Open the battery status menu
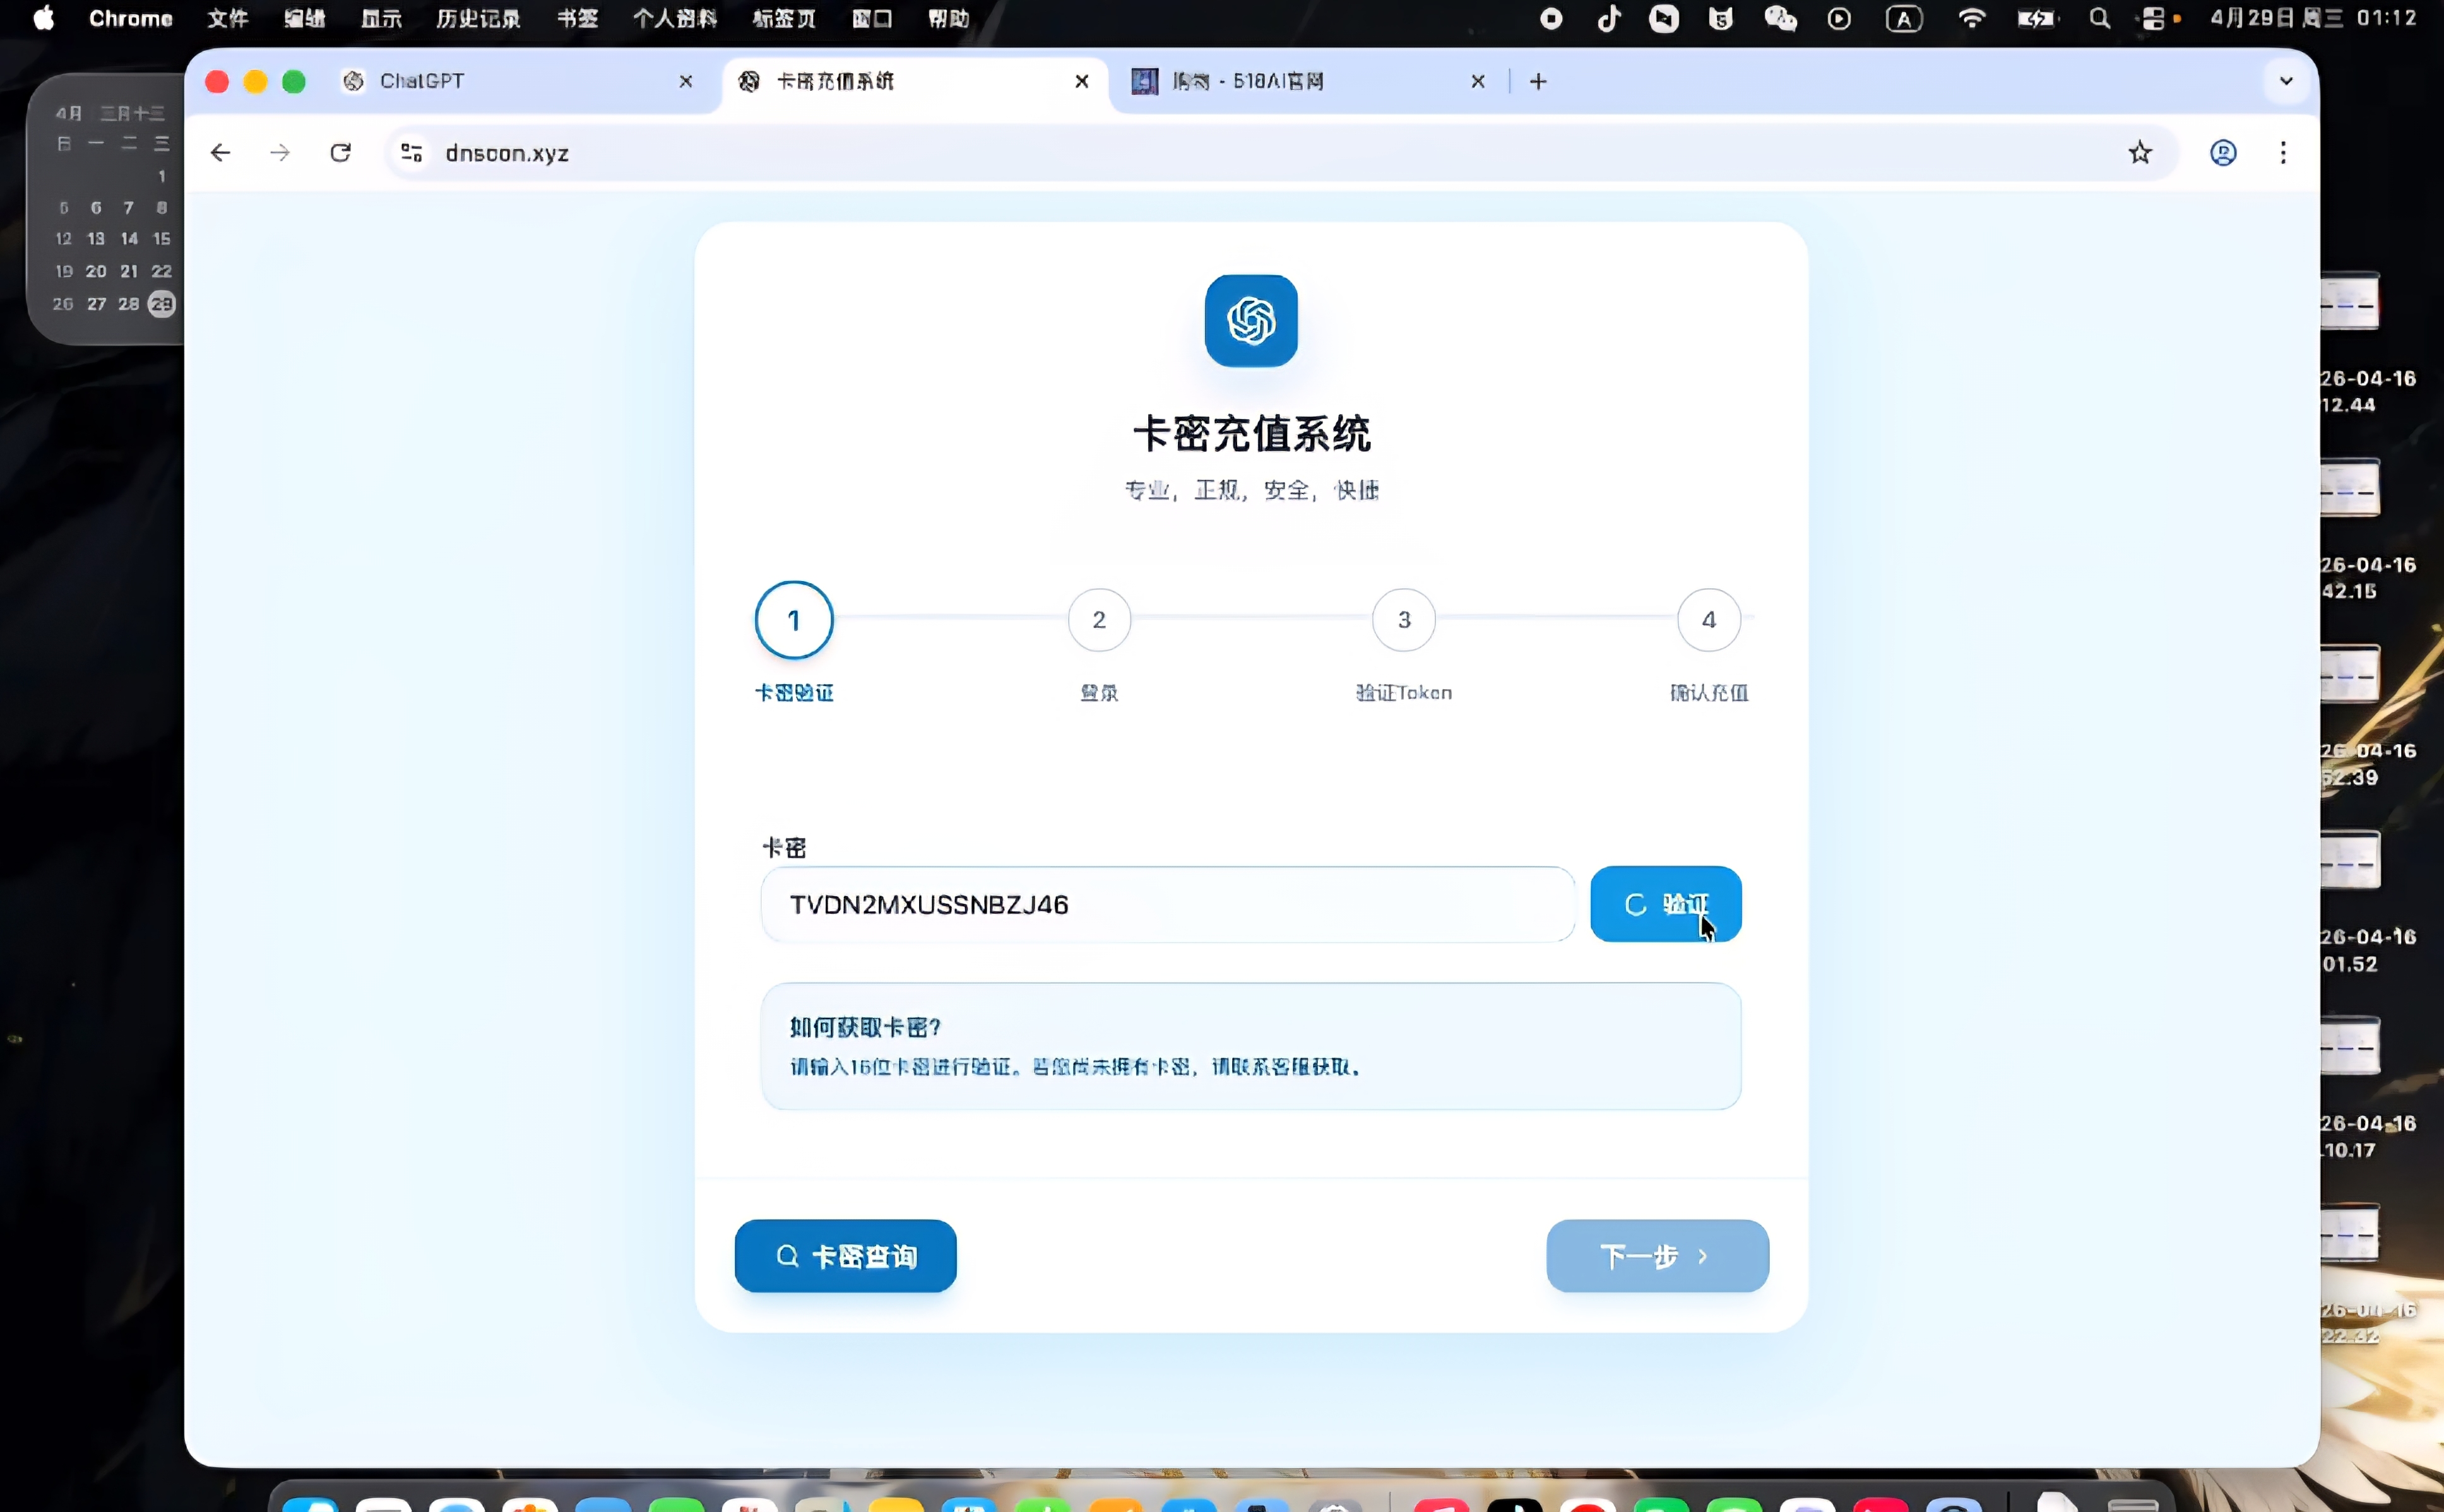The height and width of the screenshot is (1512, 2444). 2036,18
